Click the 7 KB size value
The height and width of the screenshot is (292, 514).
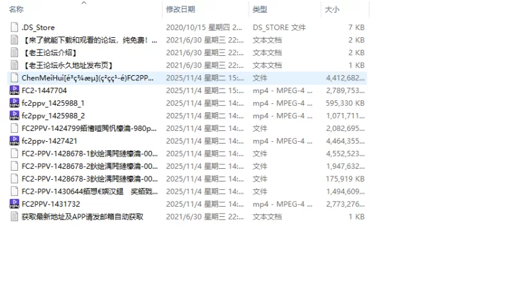[x=357, y=28]
